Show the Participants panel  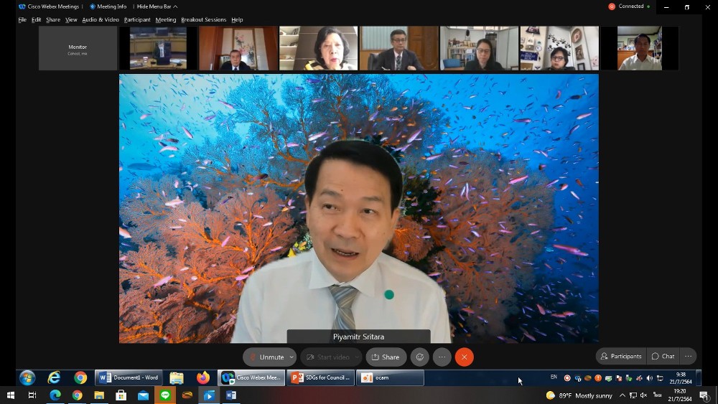(x=621, y=356)
